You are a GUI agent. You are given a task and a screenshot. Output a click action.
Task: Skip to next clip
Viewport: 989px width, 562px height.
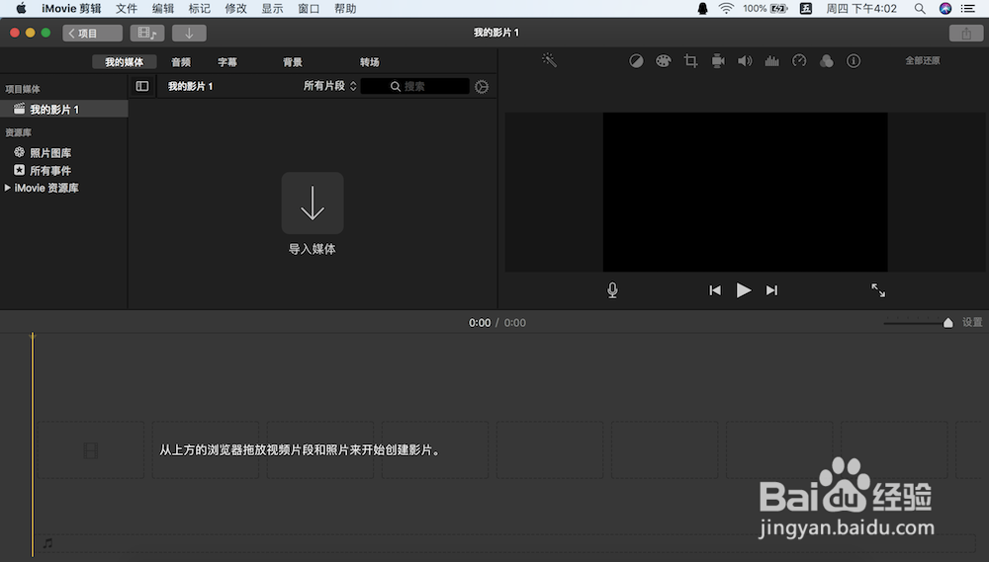(x=771, y=290)
